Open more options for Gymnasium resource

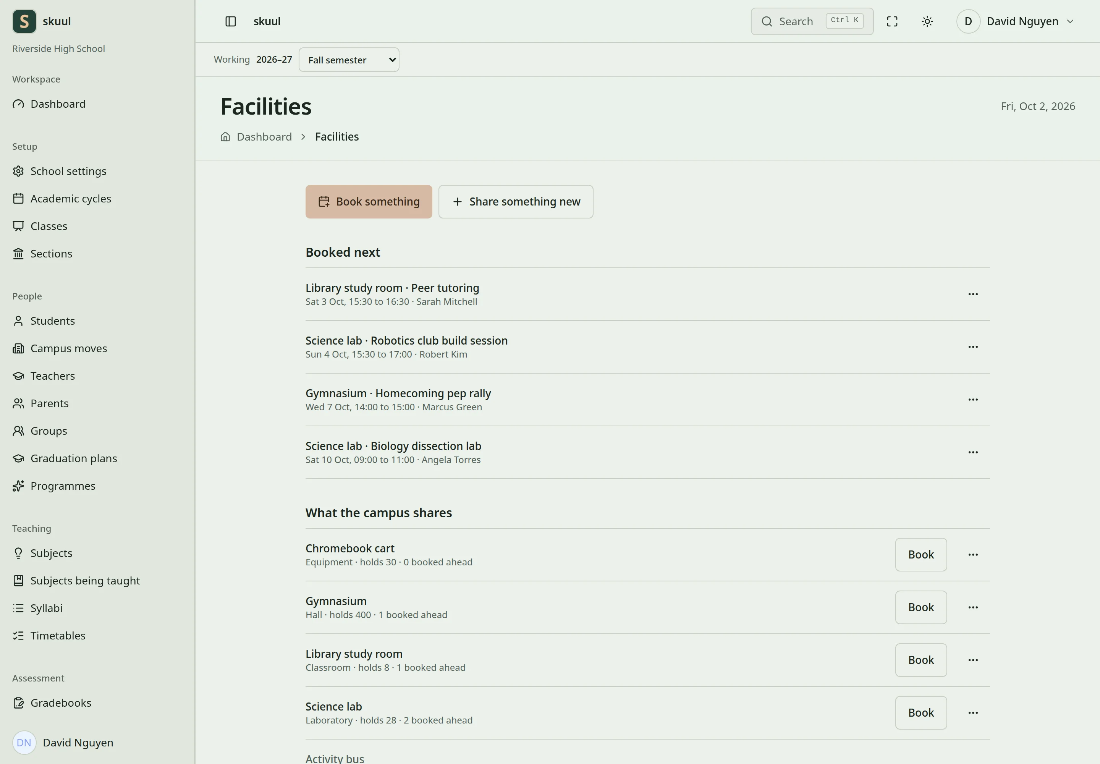[973, 607]
